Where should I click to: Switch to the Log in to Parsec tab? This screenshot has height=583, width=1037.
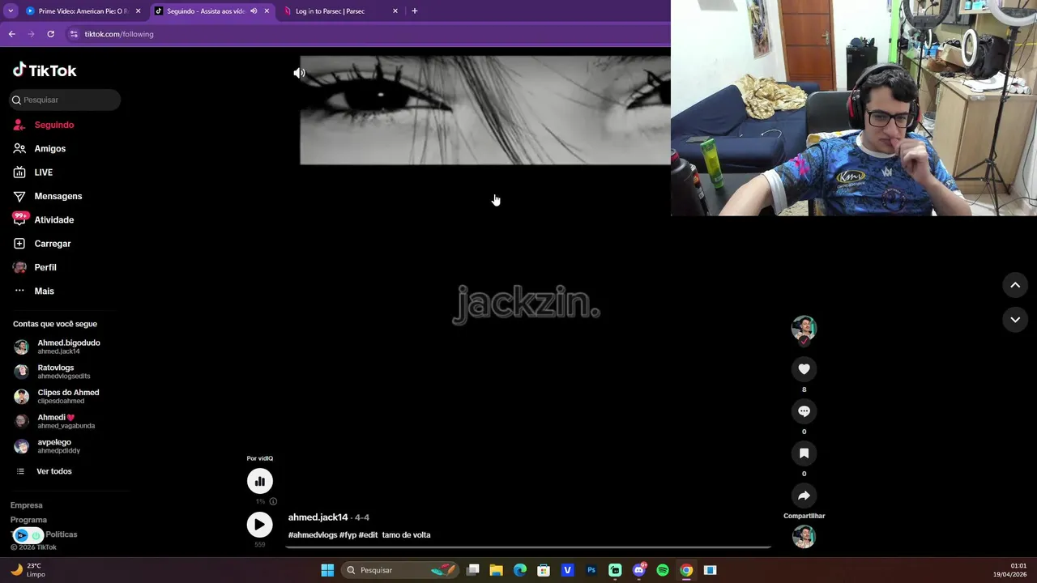(x=340, y=11)
